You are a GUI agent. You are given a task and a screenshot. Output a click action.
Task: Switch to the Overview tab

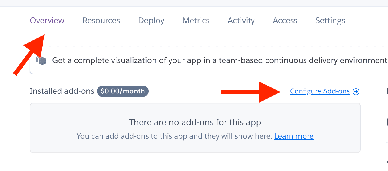(47, 21)
